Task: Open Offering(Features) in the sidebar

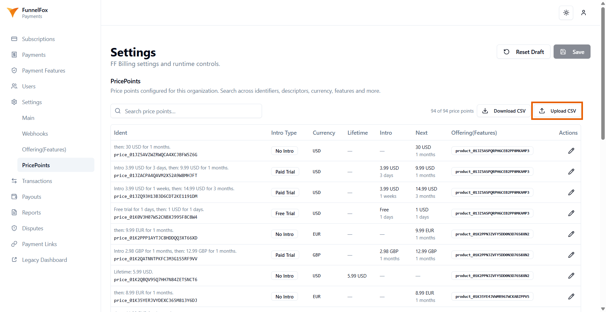Action: tap(44, 149)
